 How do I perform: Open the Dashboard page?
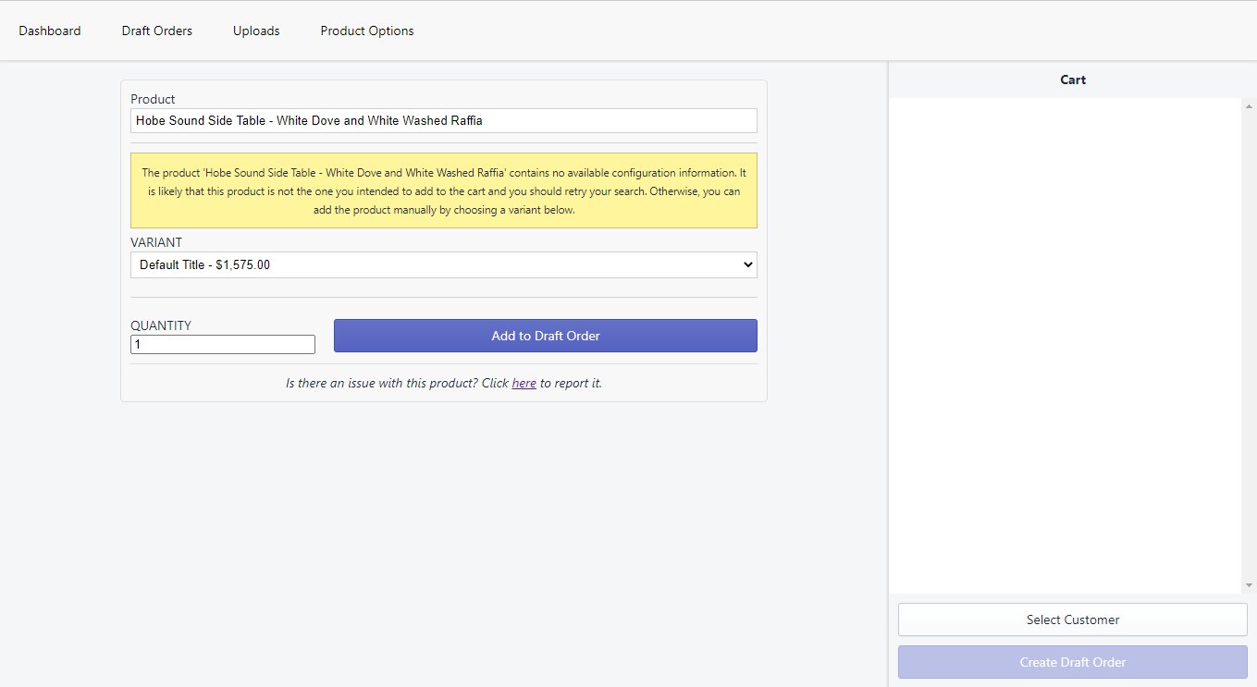pyautogui.click(x=50, y=31)
